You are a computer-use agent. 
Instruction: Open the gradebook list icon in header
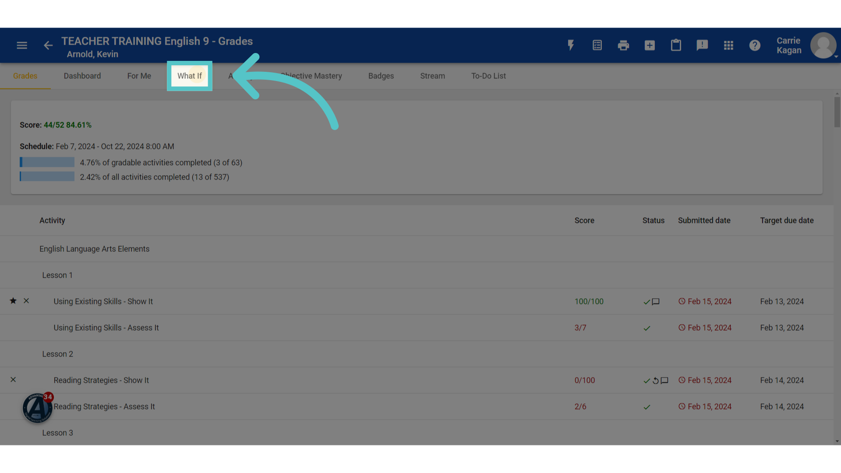597,45
